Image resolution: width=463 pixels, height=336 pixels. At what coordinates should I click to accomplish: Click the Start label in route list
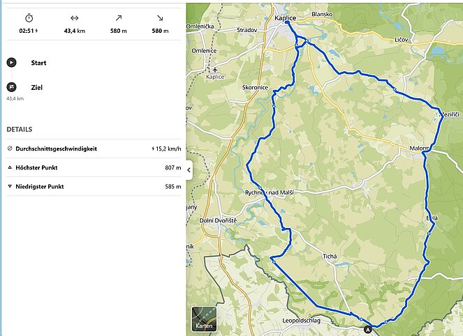tap(38, 63)
